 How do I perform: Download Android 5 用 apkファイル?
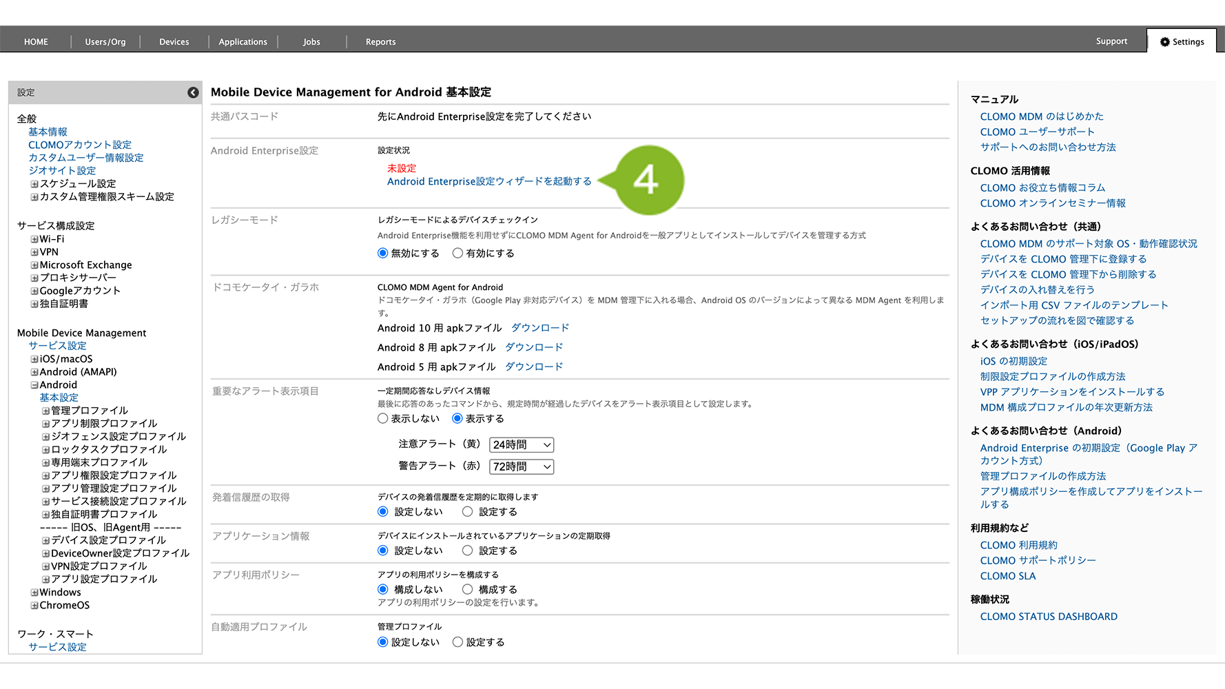pos(534,367)
